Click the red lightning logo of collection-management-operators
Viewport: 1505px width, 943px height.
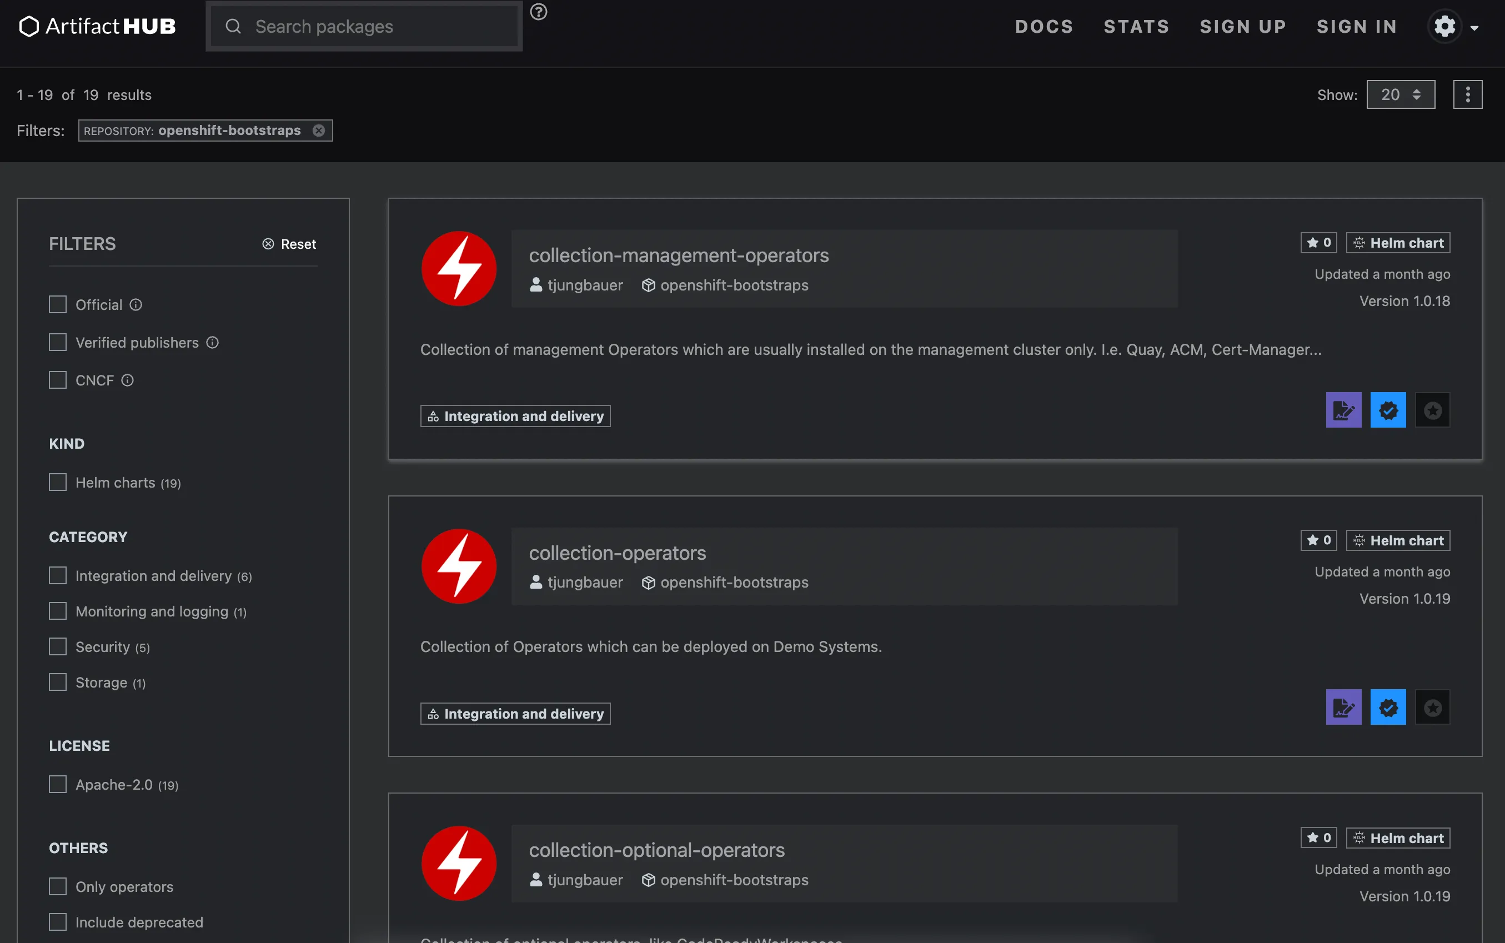point(458,268)
